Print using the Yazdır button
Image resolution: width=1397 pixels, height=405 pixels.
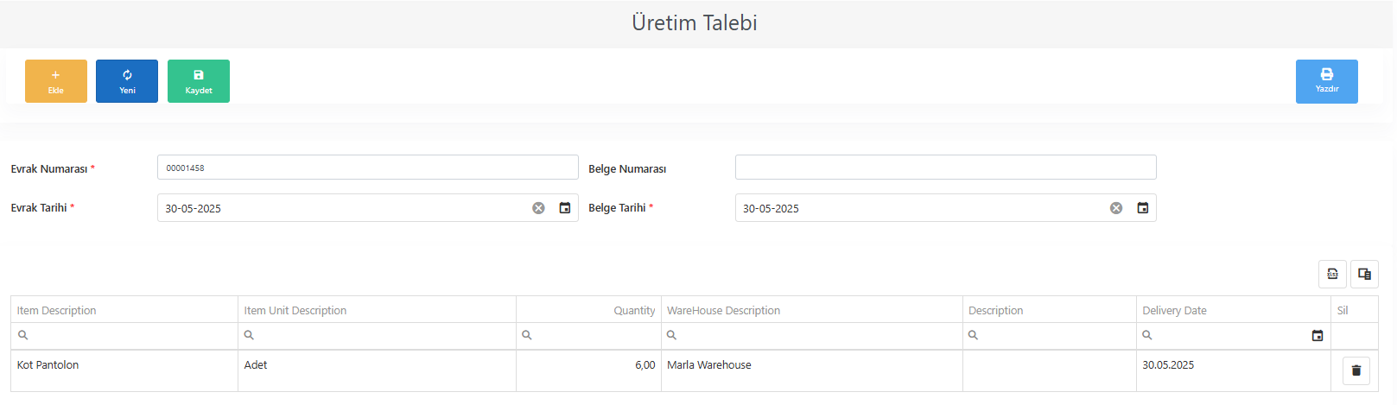pyautogui.click(x=1327, y=81)
